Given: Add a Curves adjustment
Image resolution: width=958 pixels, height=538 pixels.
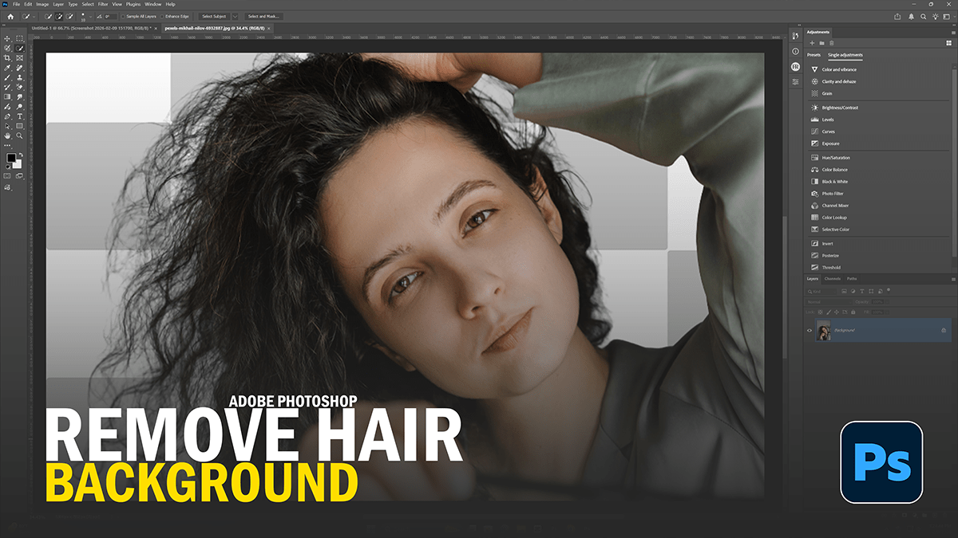Looking at the screenshot, I should click(x=829, y=132).
